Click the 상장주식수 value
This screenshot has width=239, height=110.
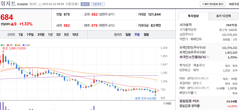(230, 35)
